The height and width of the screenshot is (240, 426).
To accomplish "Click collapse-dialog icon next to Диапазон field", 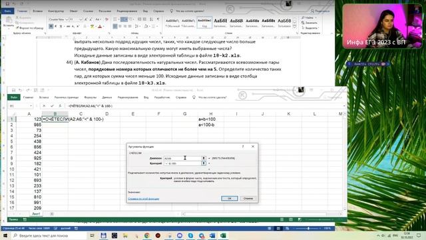I will click(x=204, y=158).
